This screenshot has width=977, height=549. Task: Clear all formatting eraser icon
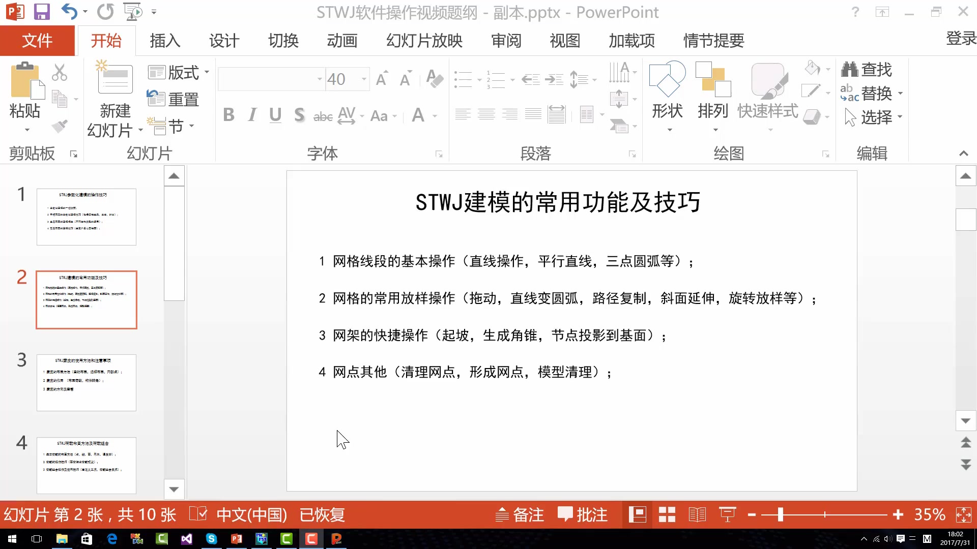click(435, 79)
